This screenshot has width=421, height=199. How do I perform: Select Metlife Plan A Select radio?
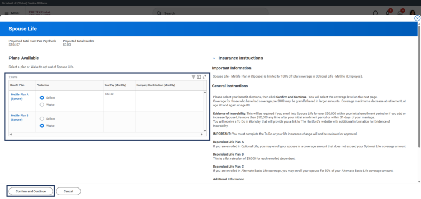pos(42,98)
